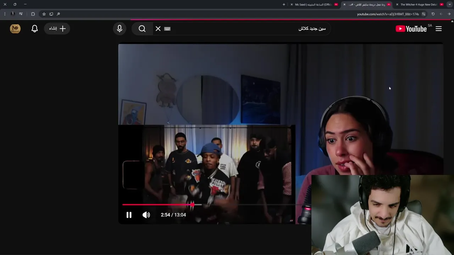
Task: Close the Mc Saad tab
Action: (292, 5)
